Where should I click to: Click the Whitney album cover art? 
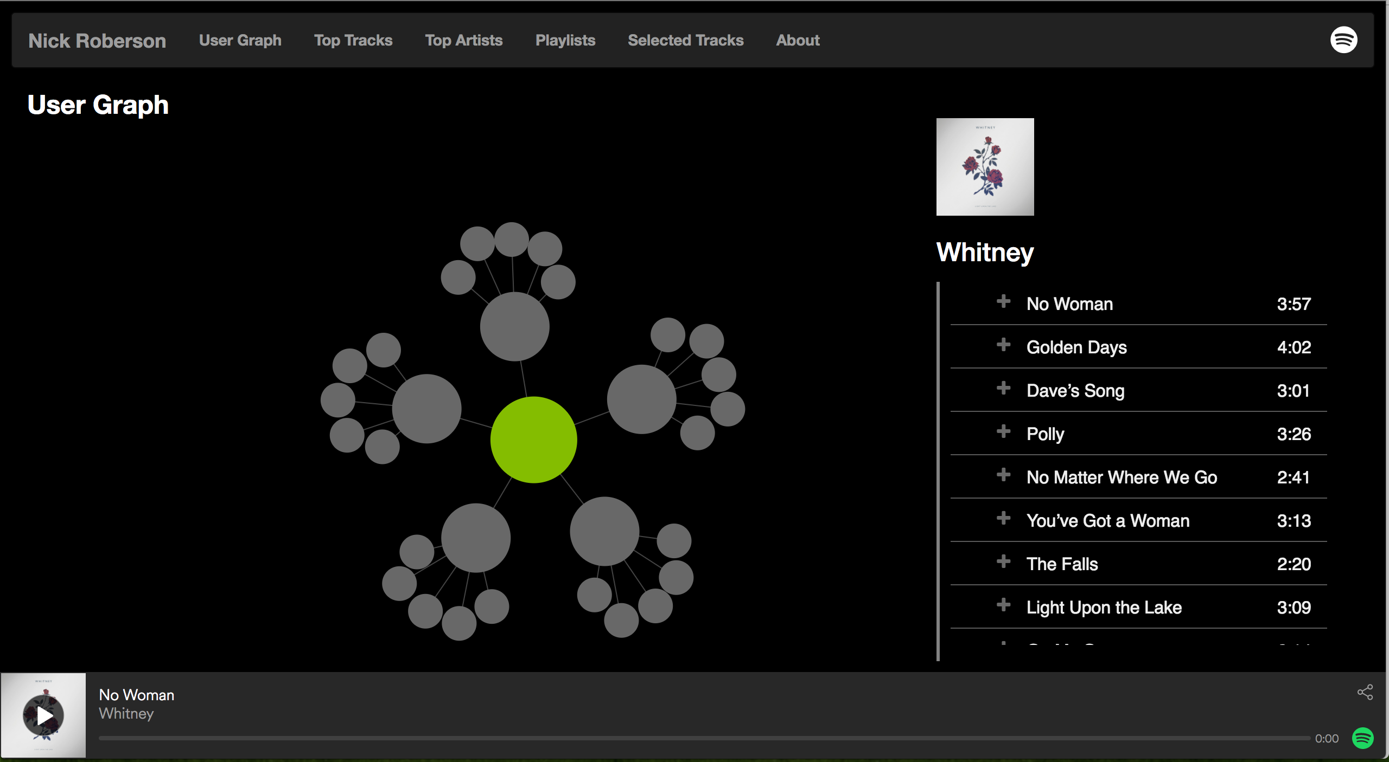pos(985,167)
